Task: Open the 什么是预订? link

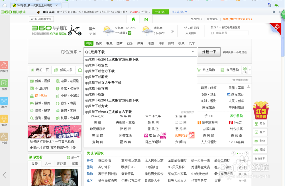Action: point(179,12)
